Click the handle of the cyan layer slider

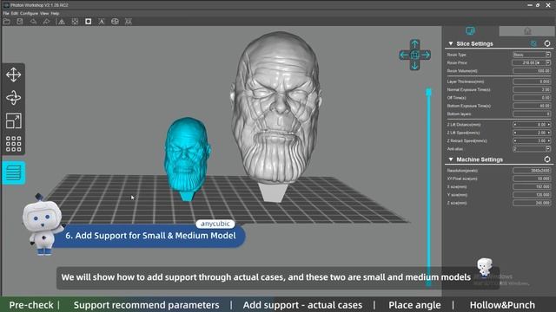[428, 92]
